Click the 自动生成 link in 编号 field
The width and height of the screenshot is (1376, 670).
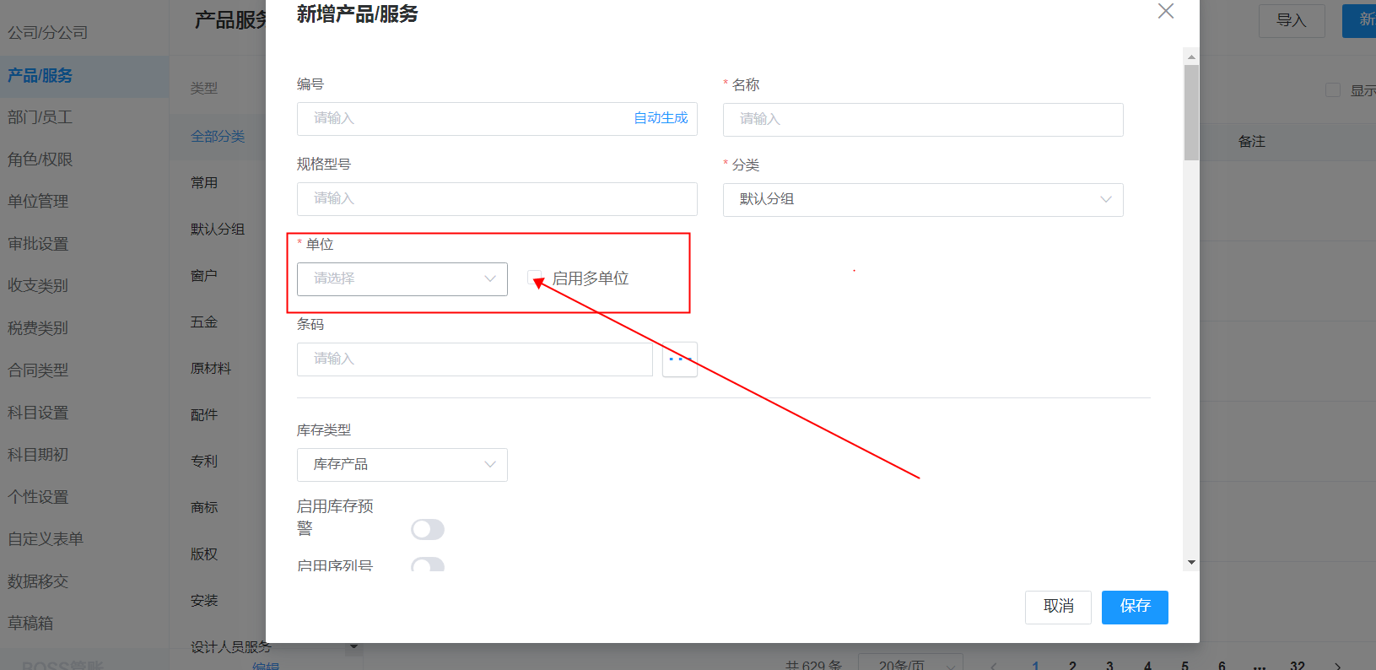(661, 118)
